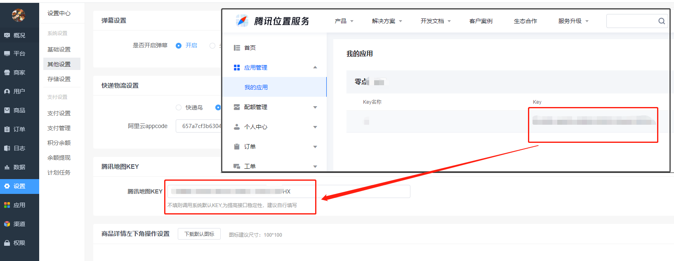Select the 快递鸟 radio button

click(x=179, y=107)
